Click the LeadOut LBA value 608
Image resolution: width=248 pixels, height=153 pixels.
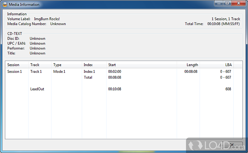tap(228, 89)
